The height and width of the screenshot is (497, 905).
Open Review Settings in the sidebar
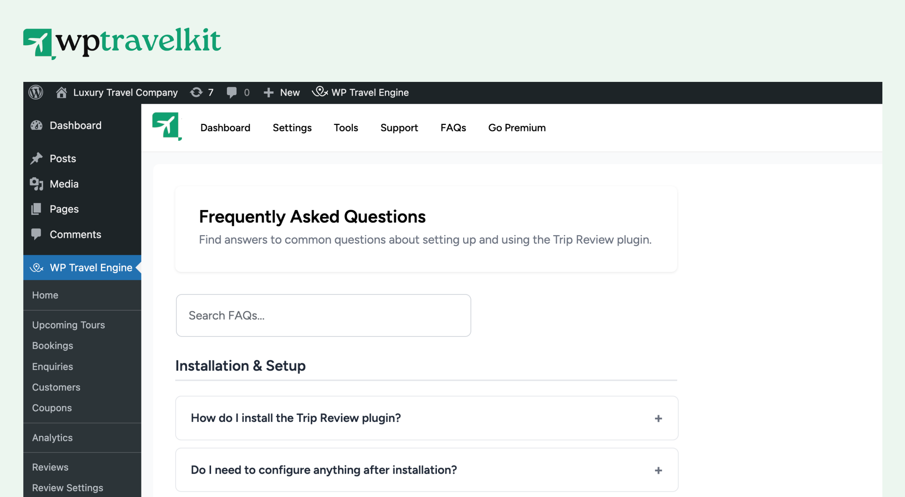point(68,487)
